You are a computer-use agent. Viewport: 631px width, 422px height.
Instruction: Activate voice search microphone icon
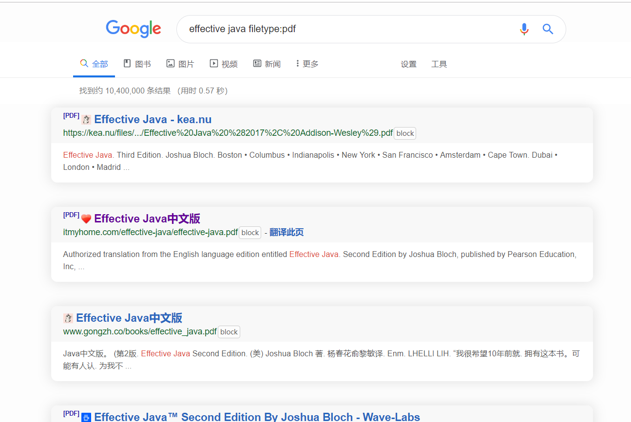[524, 29]
